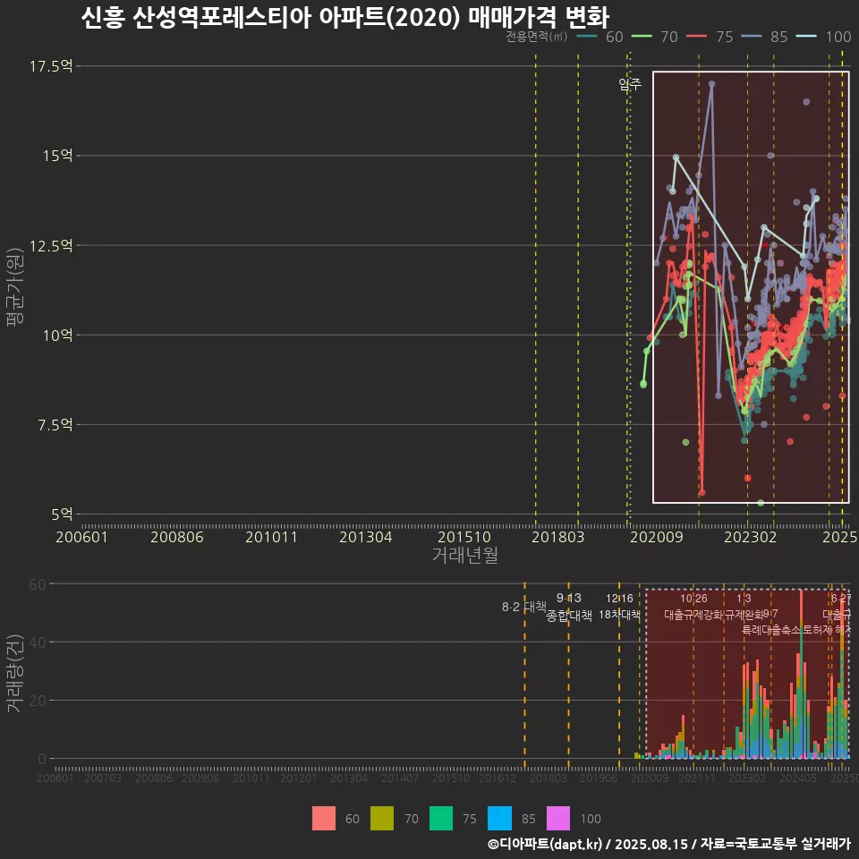The width and height of the screenshot is (859, 859).
Task: Click the blue 85 swatch in bottom legend
Action: (499, 819)
